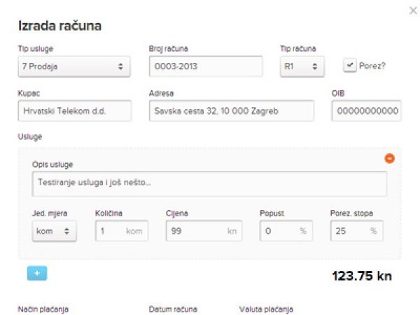
Task: Close the Izrada računa dialog
Action: pos(413,10)
